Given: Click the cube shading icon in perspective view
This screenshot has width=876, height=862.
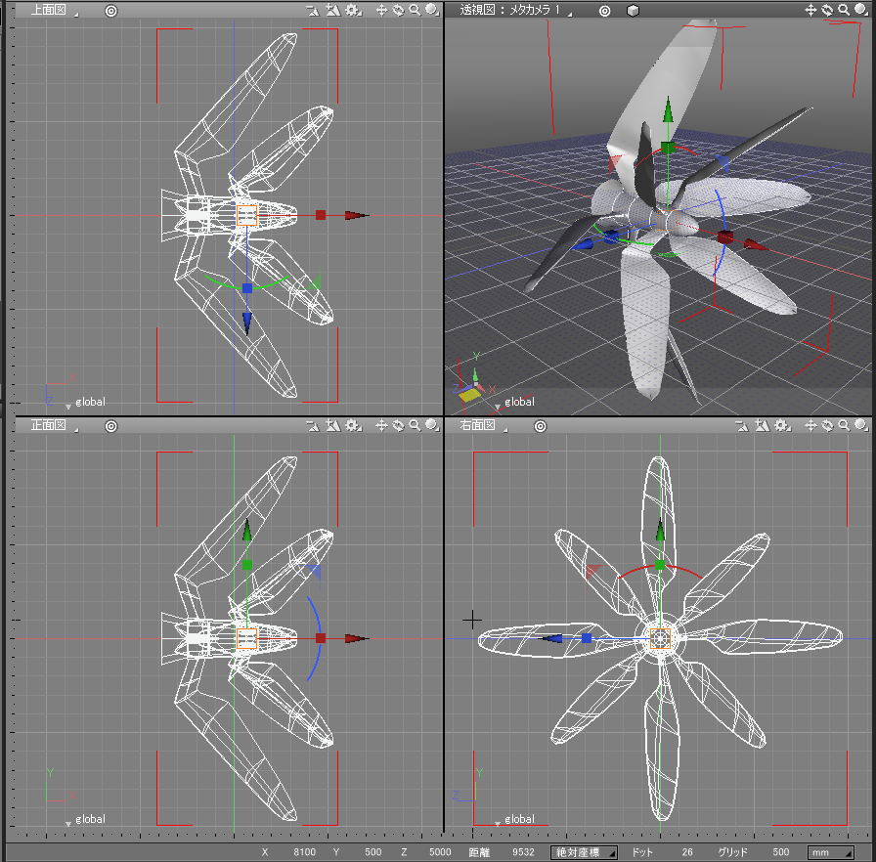Looking at the screenshot, I should pos(634,11).
